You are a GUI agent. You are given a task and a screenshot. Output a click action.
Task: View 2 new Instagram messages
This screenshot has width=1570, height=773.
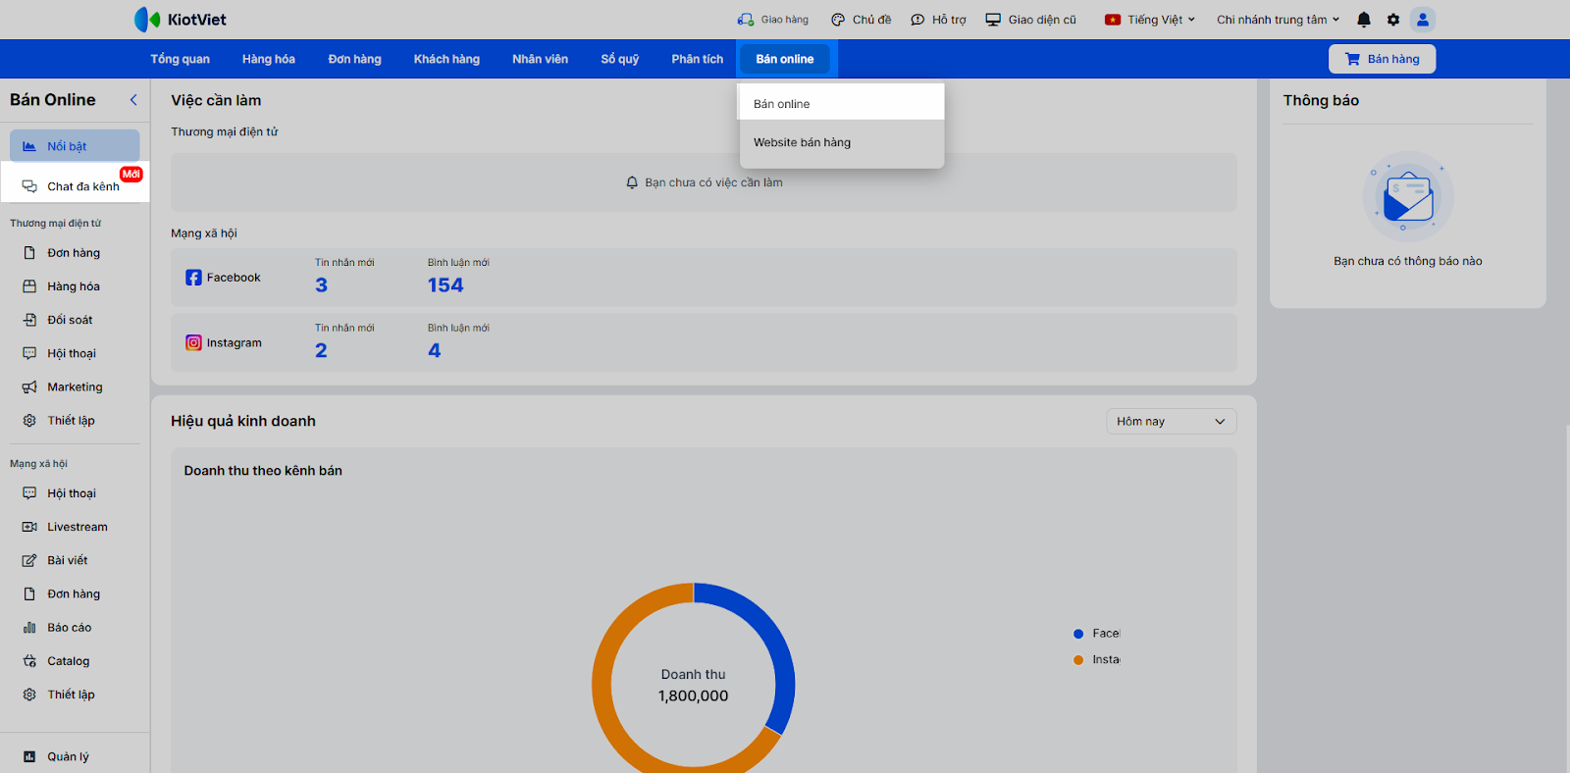coord(321,351)
